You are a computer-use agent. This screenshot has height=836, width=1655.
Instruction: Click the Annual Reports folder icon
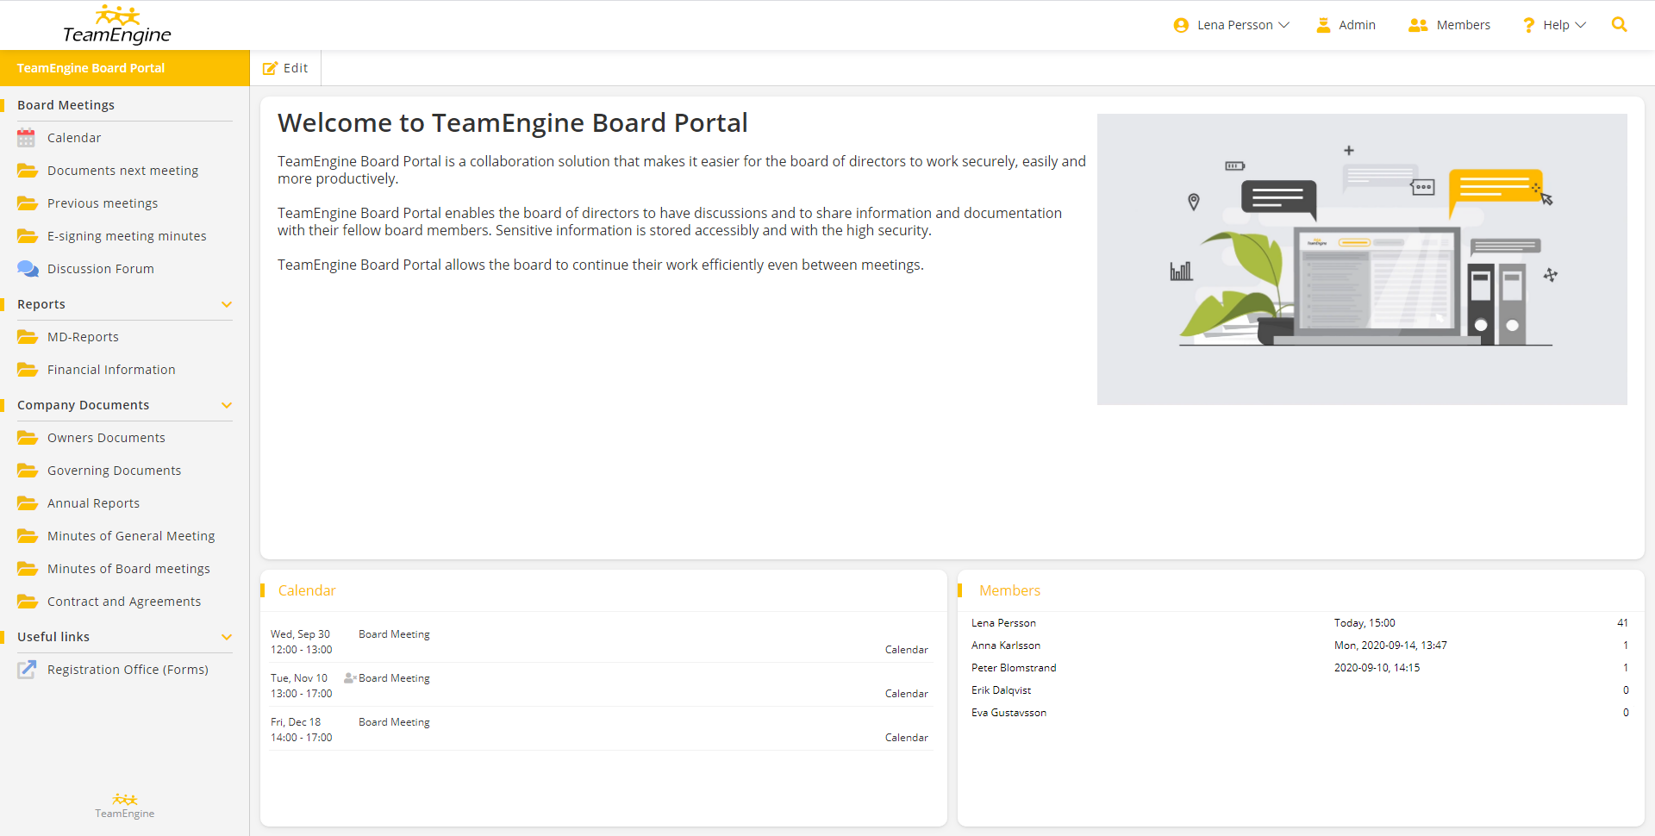coord(28,503)
